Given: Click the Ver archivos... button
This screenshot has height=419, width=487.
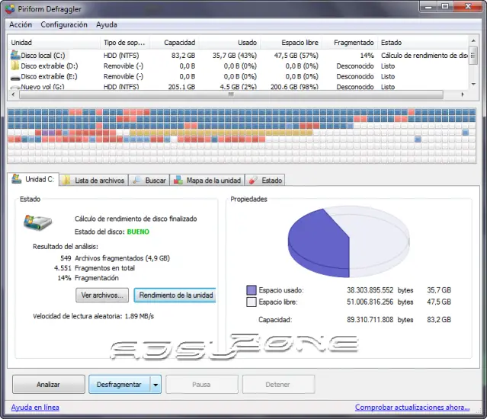Looking at the screenshot, I should click(102, 295).
